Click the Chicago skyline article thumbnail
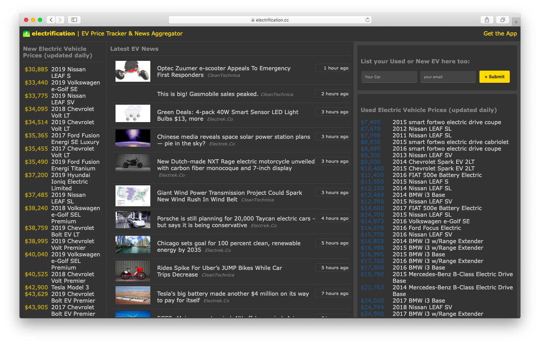The height and width of the screenshot is (344, 540). click(x=133, y=245)
